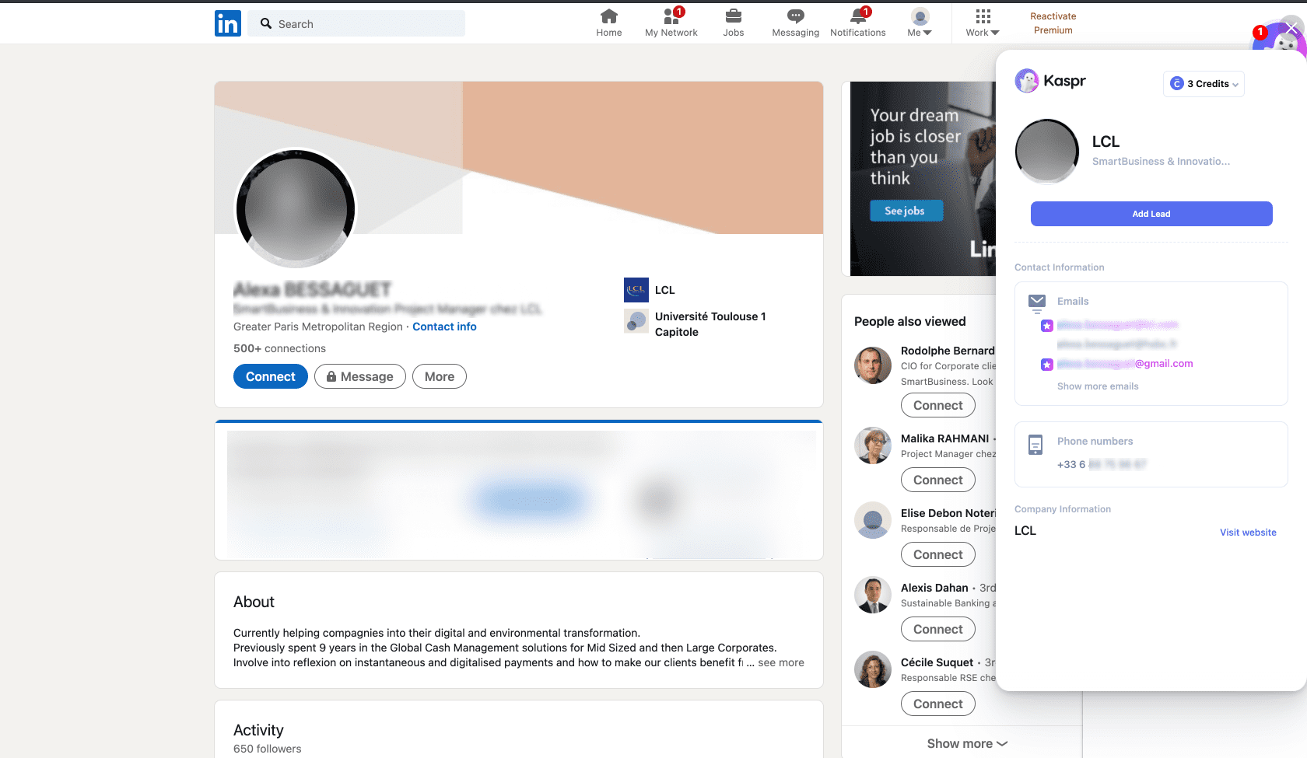Open Malika RAHMANI's profile name
This screenshot has height=758, width=1307.
tap(945, 438)
